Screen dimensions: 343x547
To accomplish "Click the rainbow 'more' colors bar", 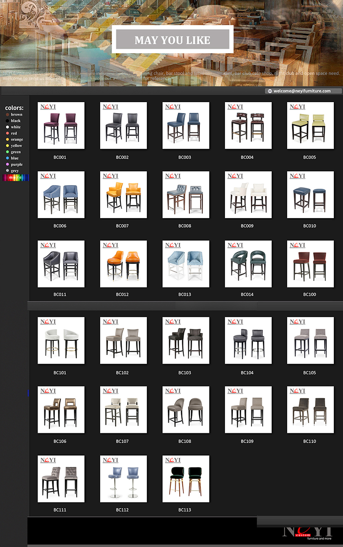I will pos(16,177).
